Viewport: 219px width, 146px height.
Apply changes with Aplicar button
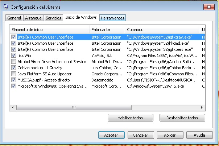click(170, 135)
